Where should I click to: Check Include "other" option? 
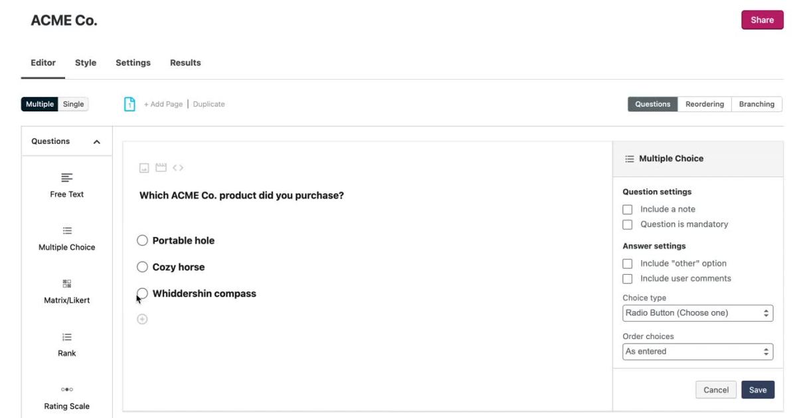tap(628, 264)
